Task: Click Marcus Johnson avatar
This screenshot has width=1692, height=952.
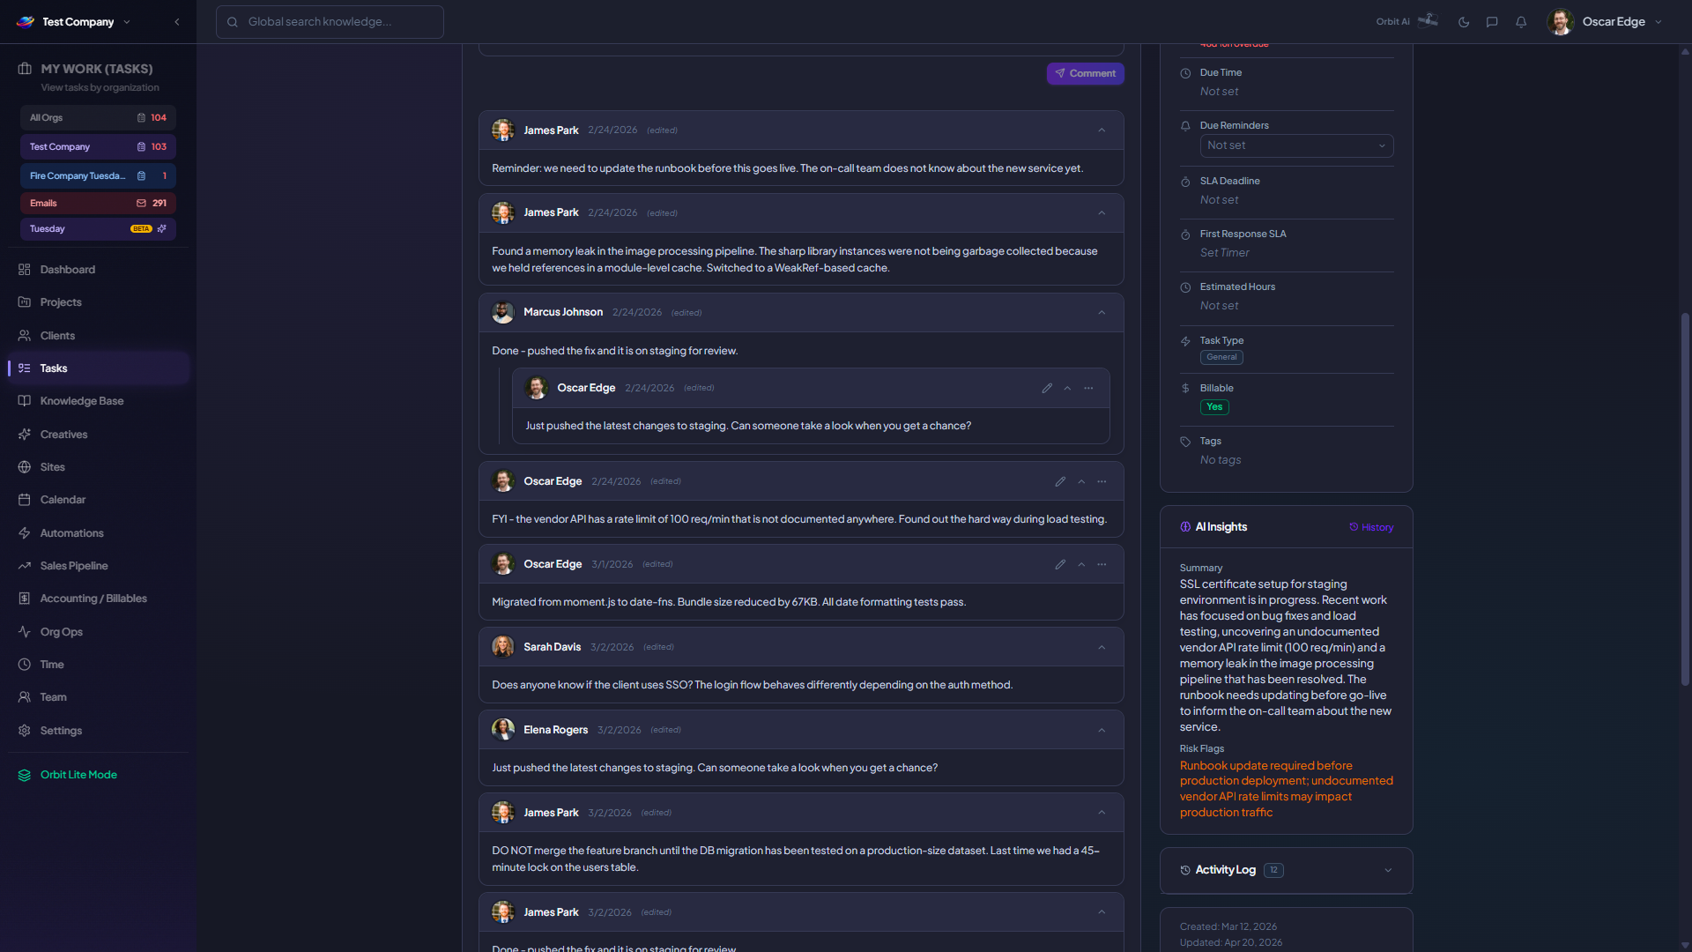Action: click(x=502, y=312)
